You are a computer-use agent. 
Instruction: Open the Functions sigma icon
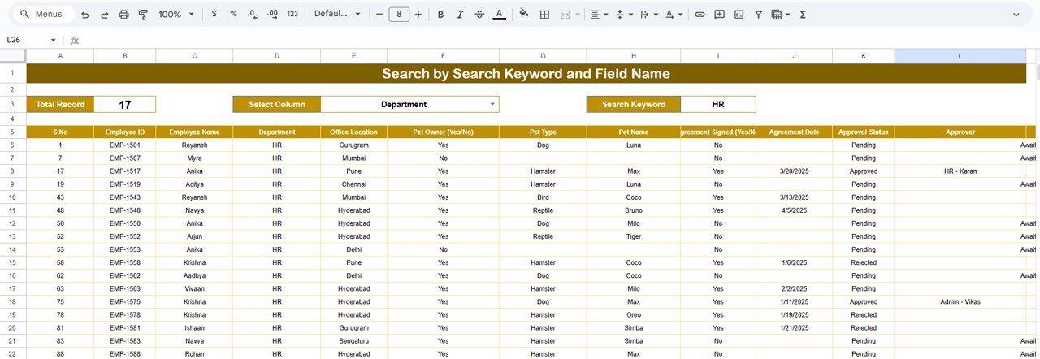coord(803,15)
